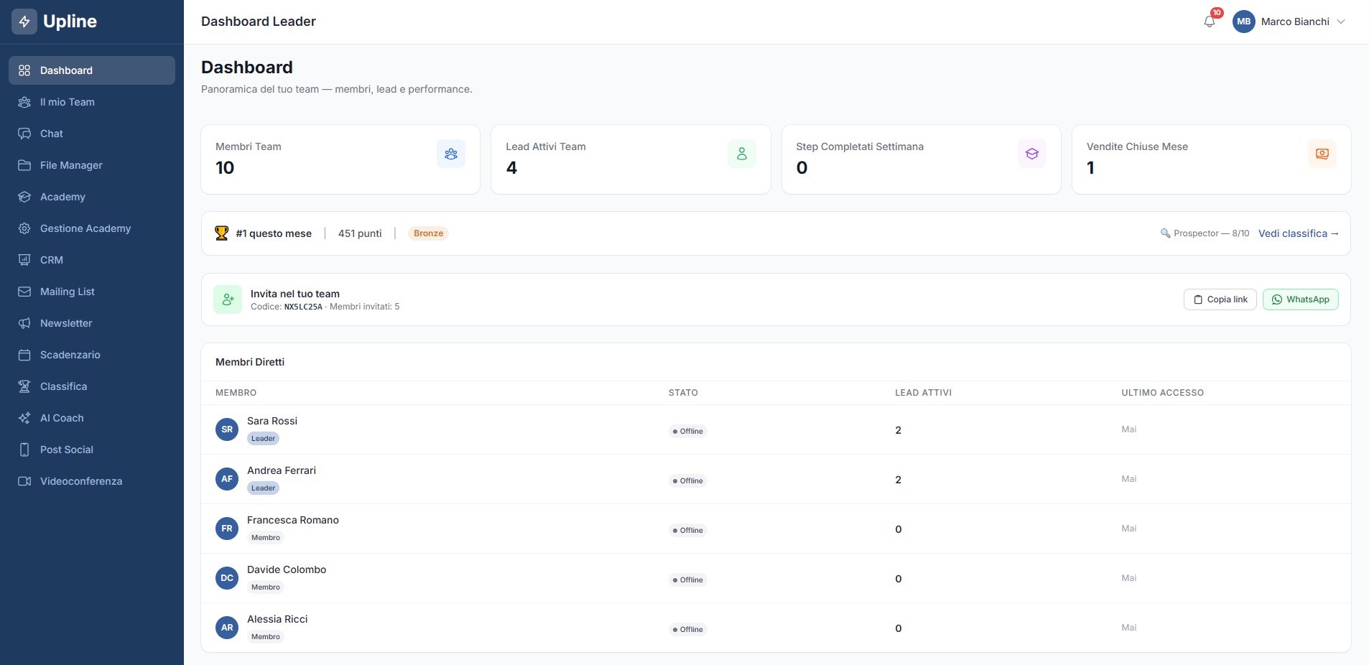Select Sara Rossi's avatar
The image size is (1369, 665).
(x=226, y=429)
